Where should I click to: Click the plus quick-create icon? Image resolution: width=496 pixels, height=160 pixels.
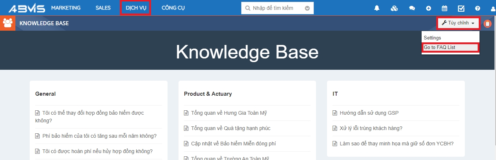[429, 8]
